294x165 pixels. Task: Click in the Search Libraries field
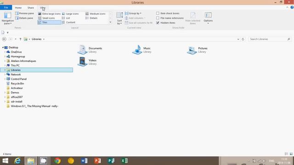(x=270, y=39)
